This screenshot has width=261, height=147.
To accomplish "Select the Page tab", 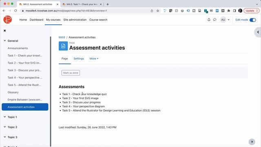I will pyautogui.click(x=64, y=58).
